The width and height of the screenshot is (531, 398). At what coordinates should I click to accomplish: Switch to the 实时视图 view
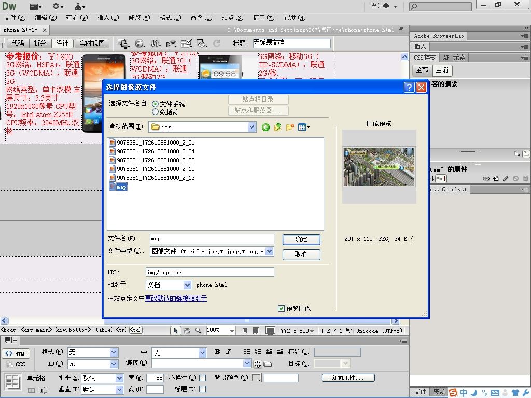[92, 44]
